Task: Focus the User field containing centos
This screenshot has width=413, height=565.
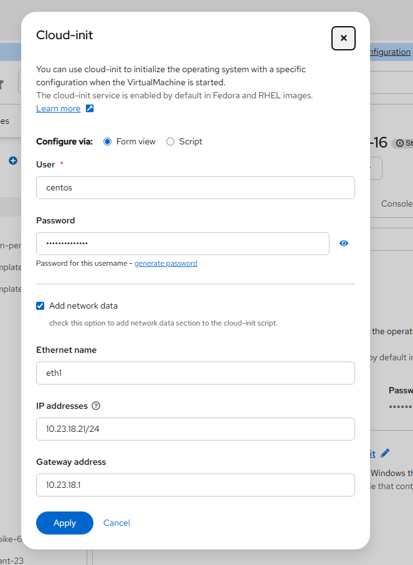Action: pos(196,187)
